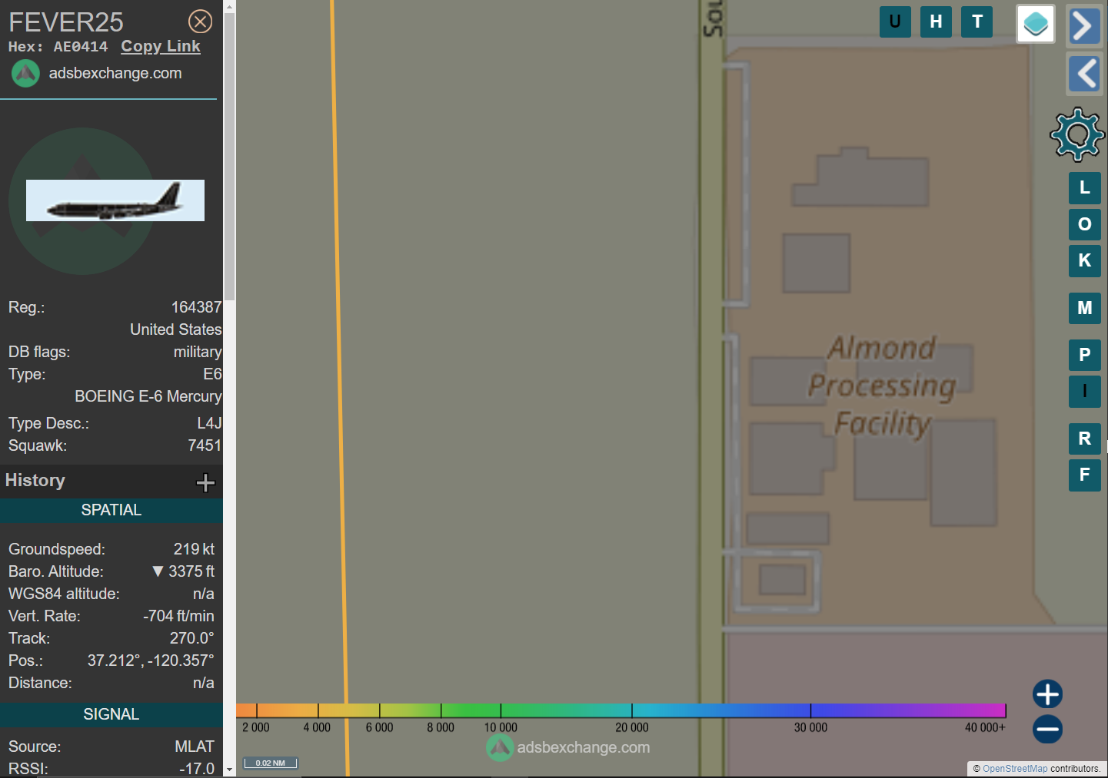Click the left chevron arrow button
Screen dimensions: 1108x778
coord(1085,74)
